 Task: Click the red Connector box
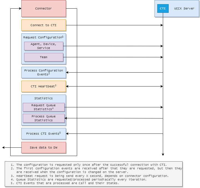44,8
